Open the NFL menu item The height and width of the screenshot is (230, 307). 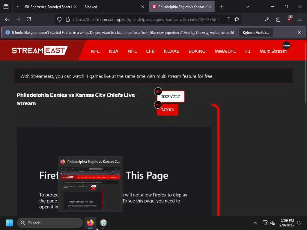(95, 51)
